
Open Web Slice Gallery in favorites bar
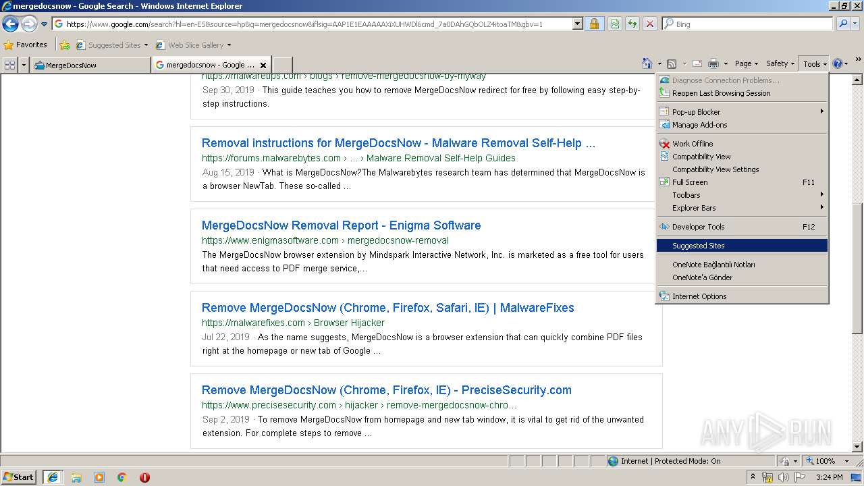(194, 45)
